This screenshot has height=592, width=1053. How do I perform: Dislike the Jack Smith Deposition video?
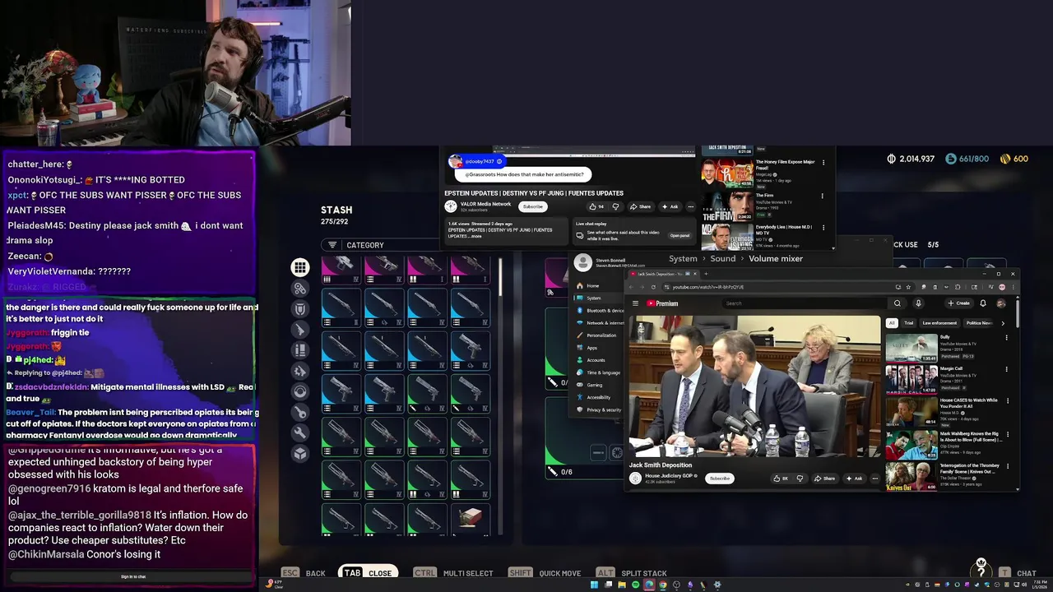coord(800,479)
